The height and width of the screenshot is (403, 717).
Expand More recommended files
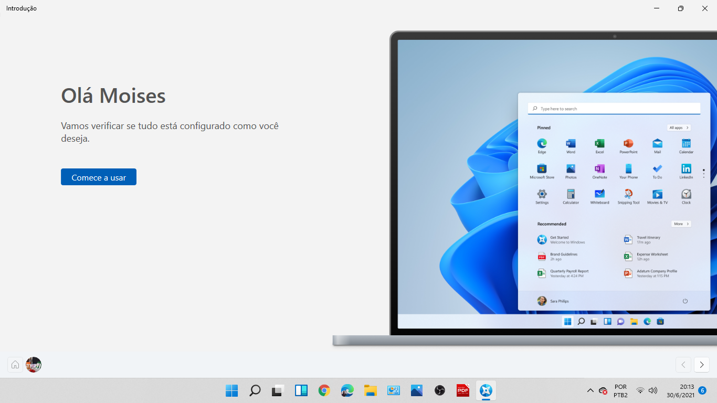[x=680, y=224]
